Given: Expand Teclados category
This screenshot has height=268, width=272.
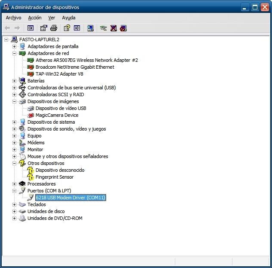Looking at the screenshot, I should 14,204.
